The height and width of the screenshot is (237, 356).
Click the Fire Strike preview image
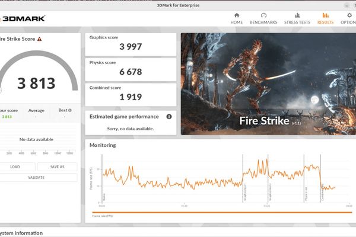pyautogui.click(x=268, y=84)
